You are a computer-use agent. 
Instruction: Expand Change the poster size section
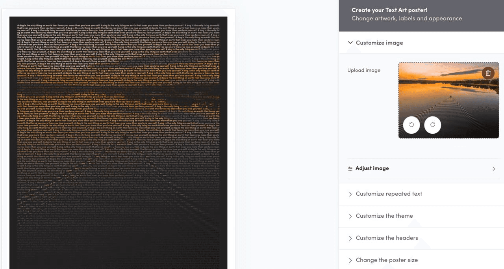[x=421, y=260]
